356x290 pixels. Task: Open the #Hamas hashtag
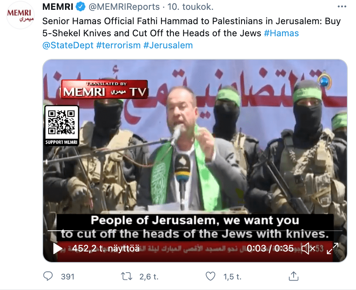(281, 33)
